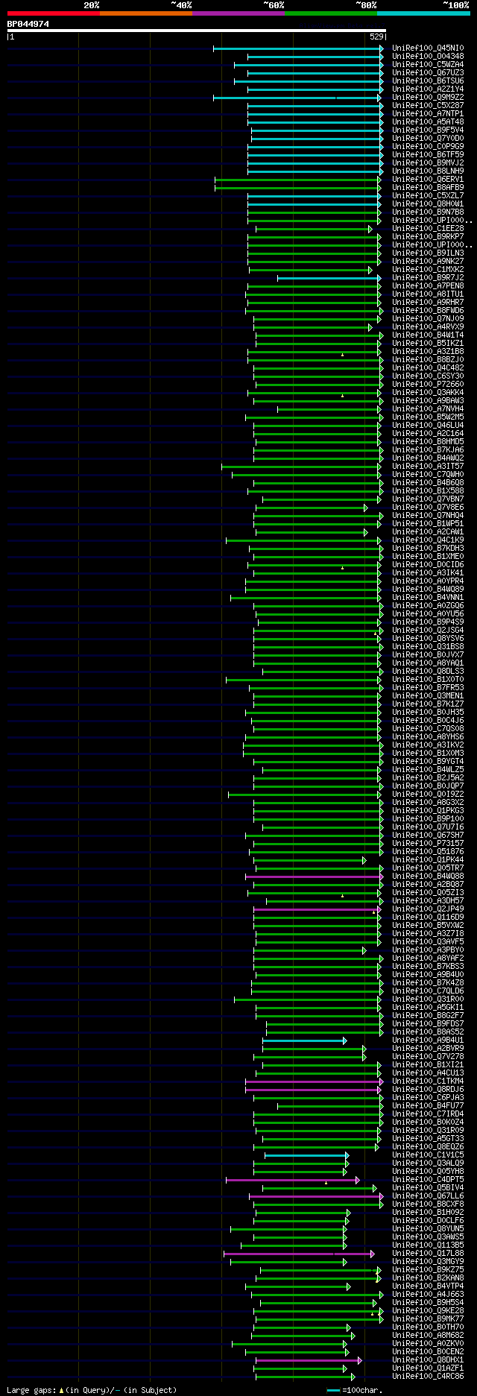This screenshot has width=477, height=1396.
Task: Click the cyan alignment bar for A9B4U1
Action: click(x=304, y=1040)
